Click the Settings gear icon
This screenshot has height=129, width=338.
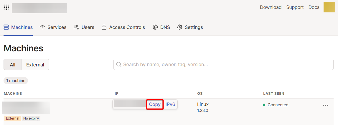pyautogui.click(x=180, y=27)
